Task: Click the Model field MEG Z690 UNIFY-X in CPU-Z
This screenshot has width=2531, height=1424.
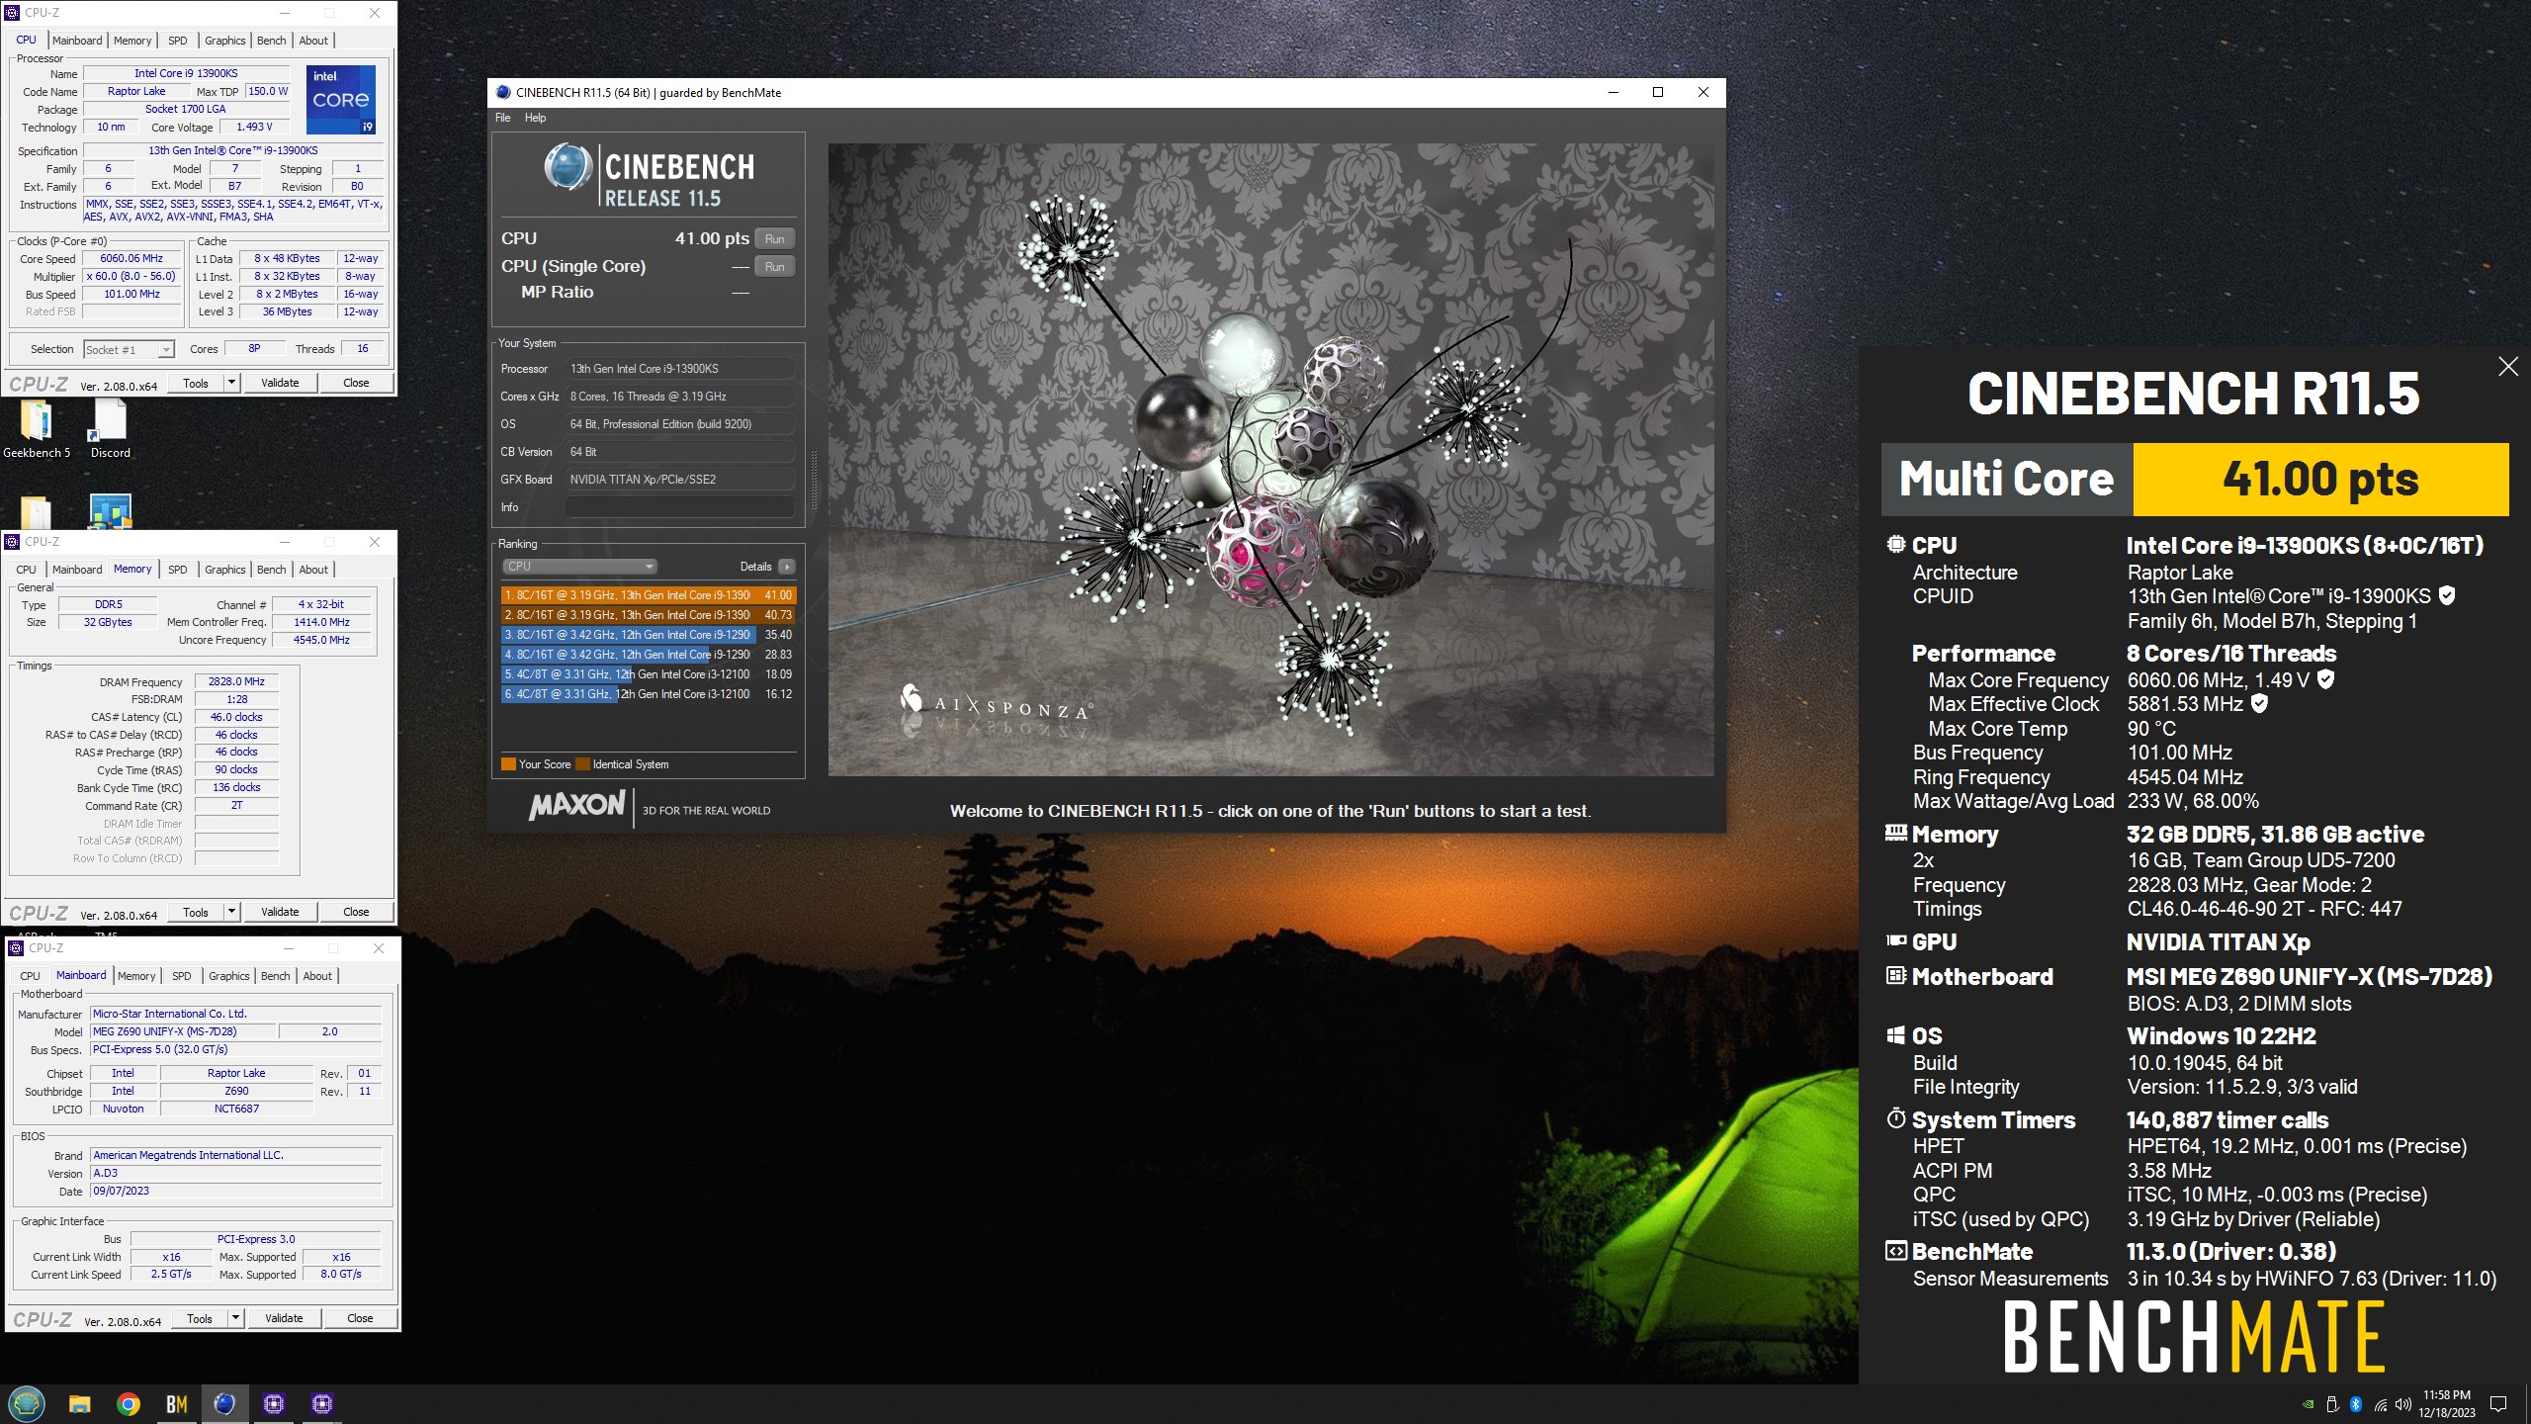Action: (x=182, y=1031)
